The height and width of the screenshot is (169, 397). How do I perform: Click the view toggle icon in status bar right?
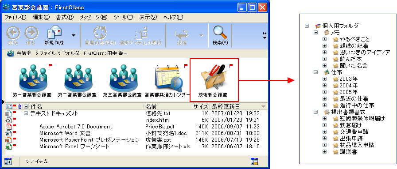tap(254, 161)
